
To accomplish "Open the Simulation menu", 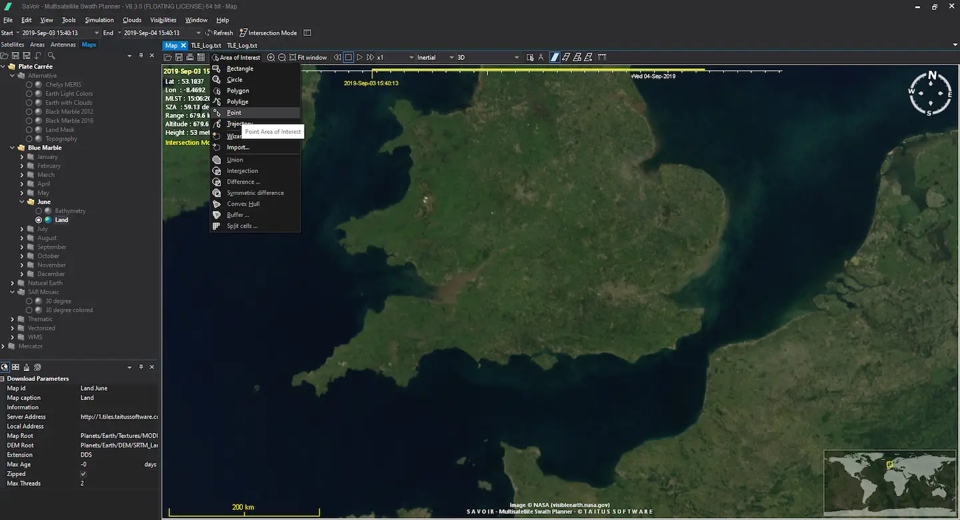I will [x=99, y=20].
